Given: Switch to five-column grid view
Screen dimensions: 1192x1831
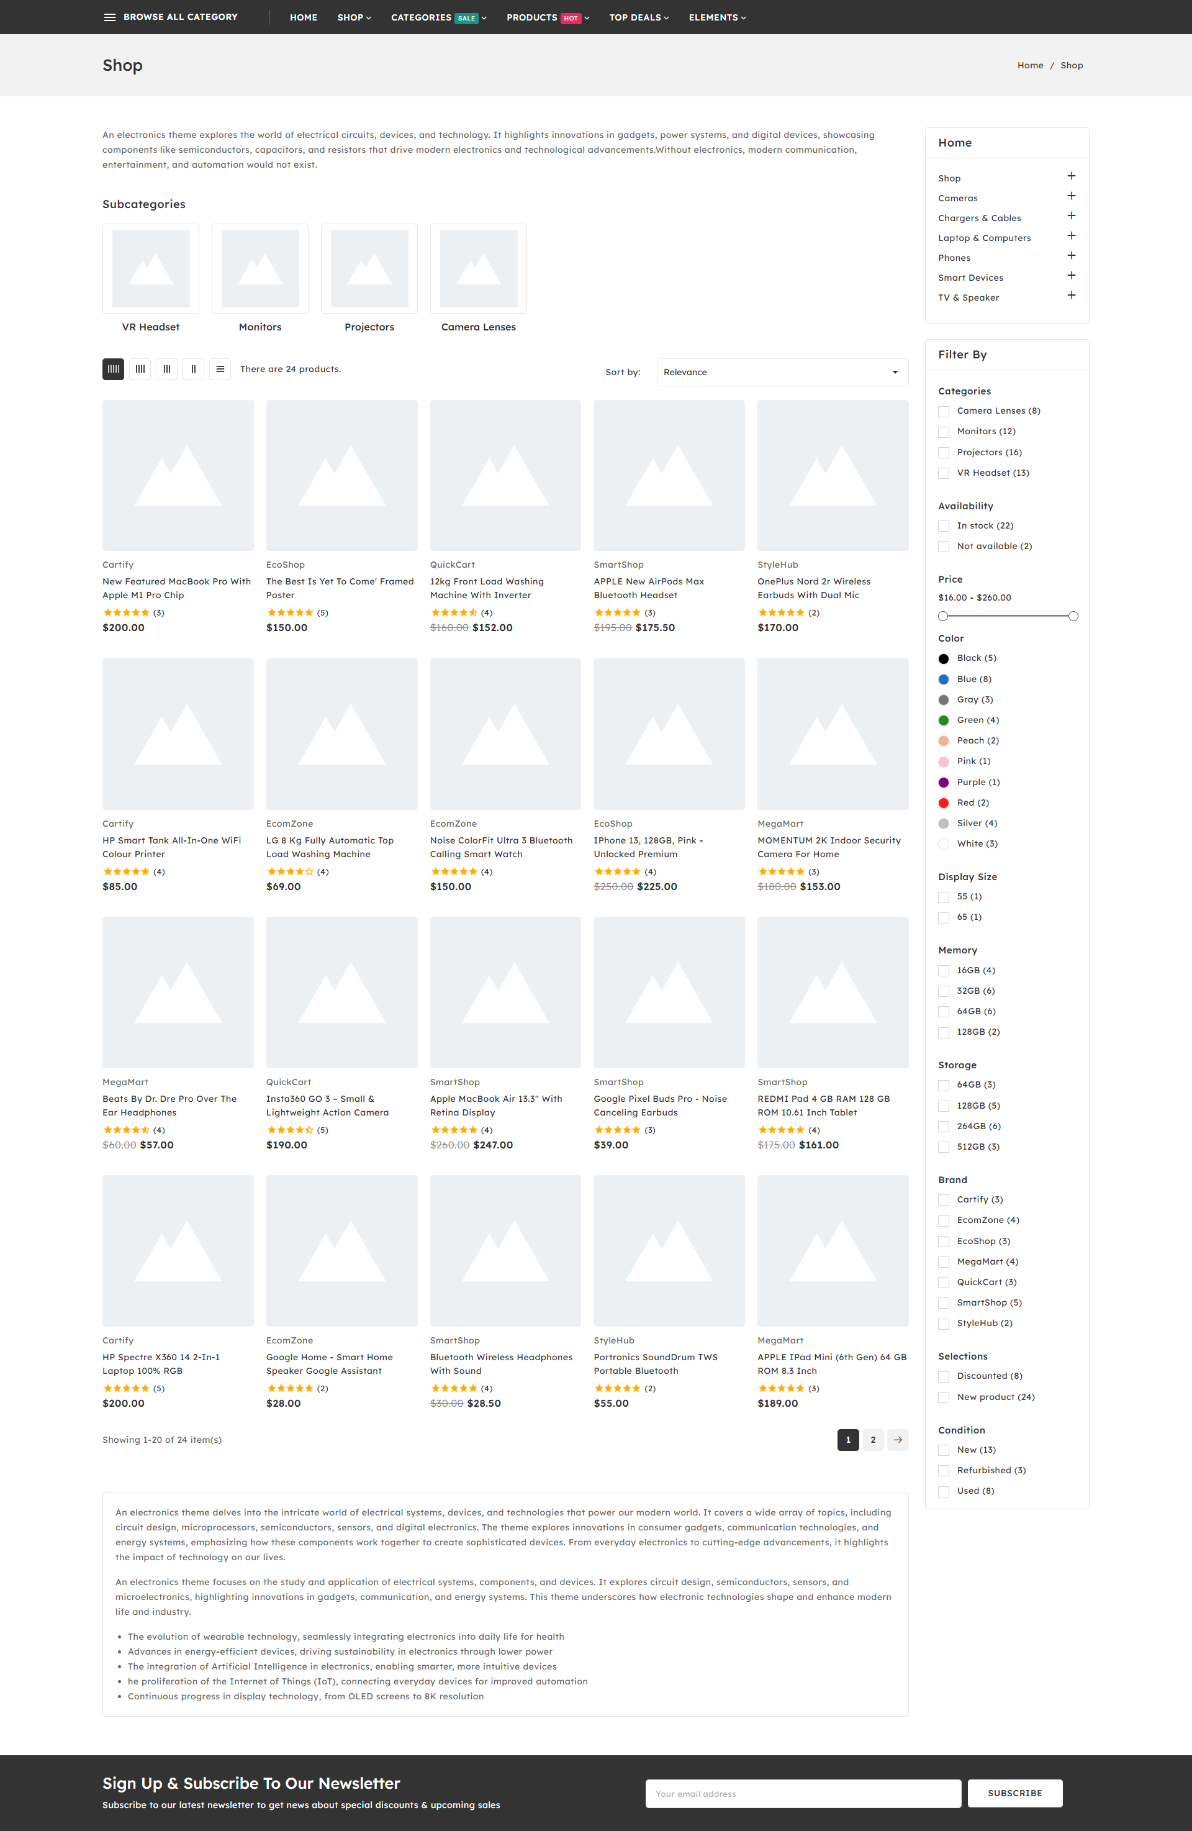Looking at the screenshot, I should 113,370.
